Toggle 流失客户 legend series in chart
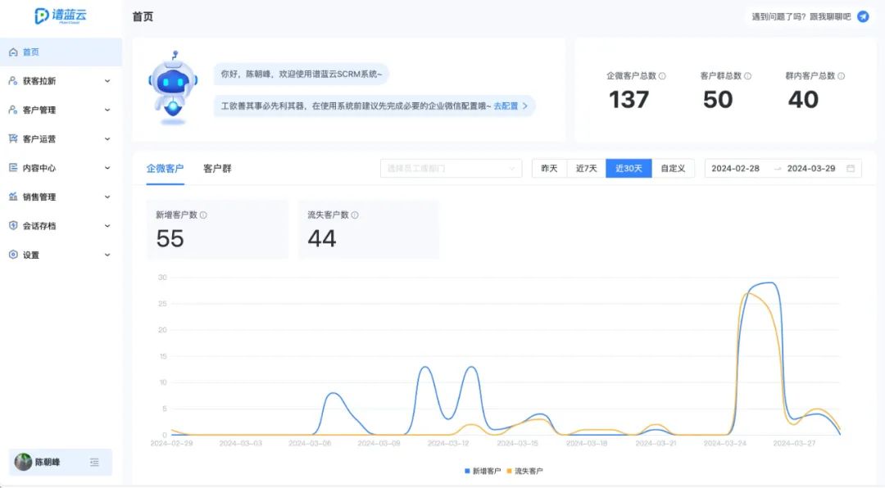Screen dimensions: 885x488 (525, 471)
